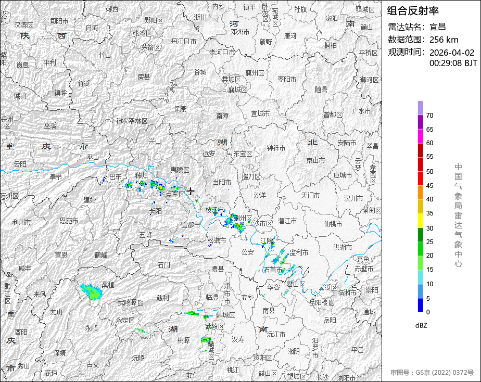Viewport: 481px width, 382px height.
Task: Click the 石首市 map label
Action: click(x=273, y=270)
